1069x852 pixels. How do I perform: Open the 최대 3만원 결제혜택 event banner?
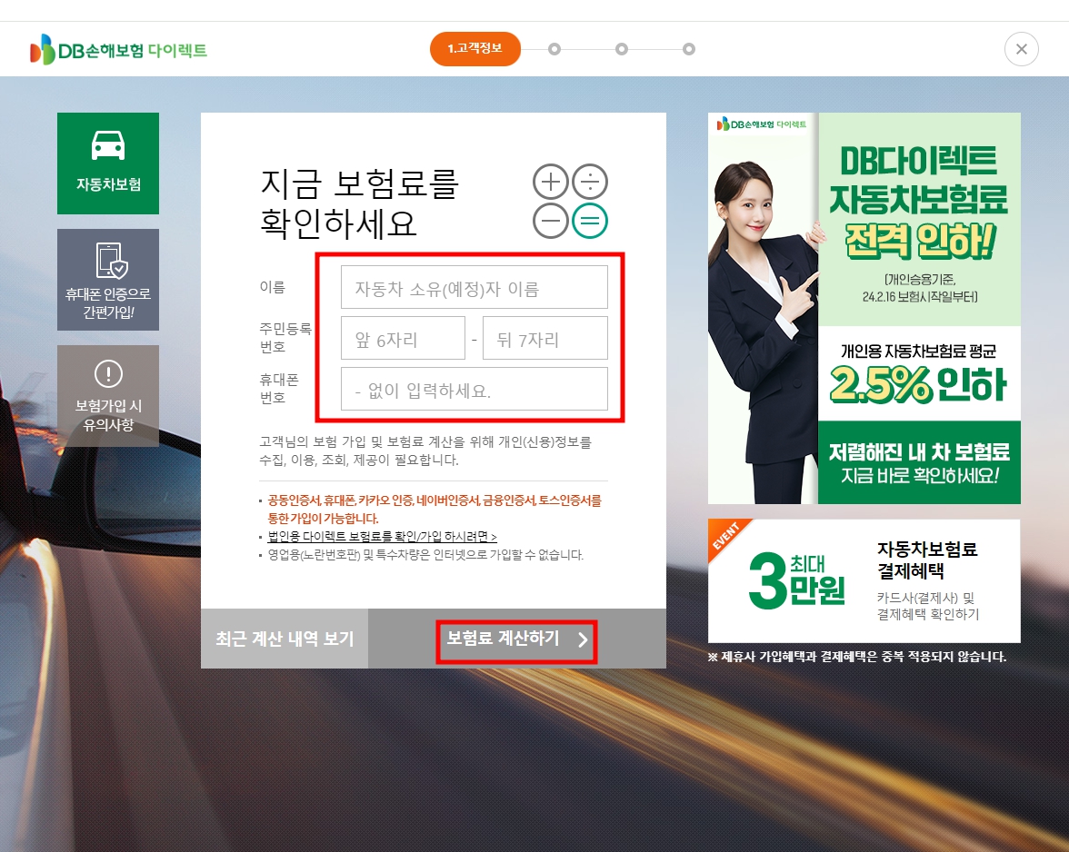[864, 581]
